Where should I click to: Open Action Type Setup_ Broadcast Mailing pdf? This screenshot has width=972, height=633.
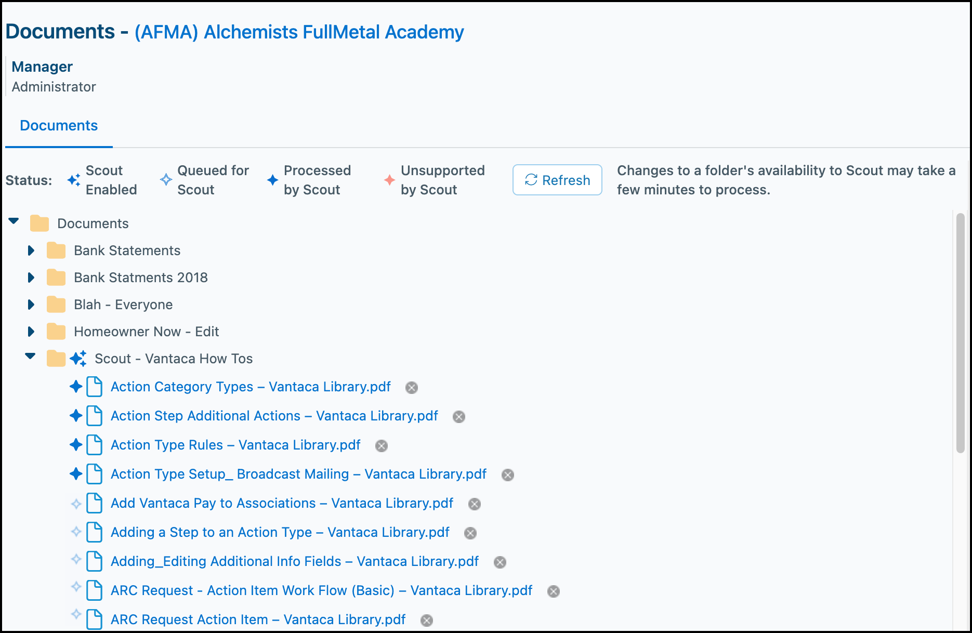[298, 474]
